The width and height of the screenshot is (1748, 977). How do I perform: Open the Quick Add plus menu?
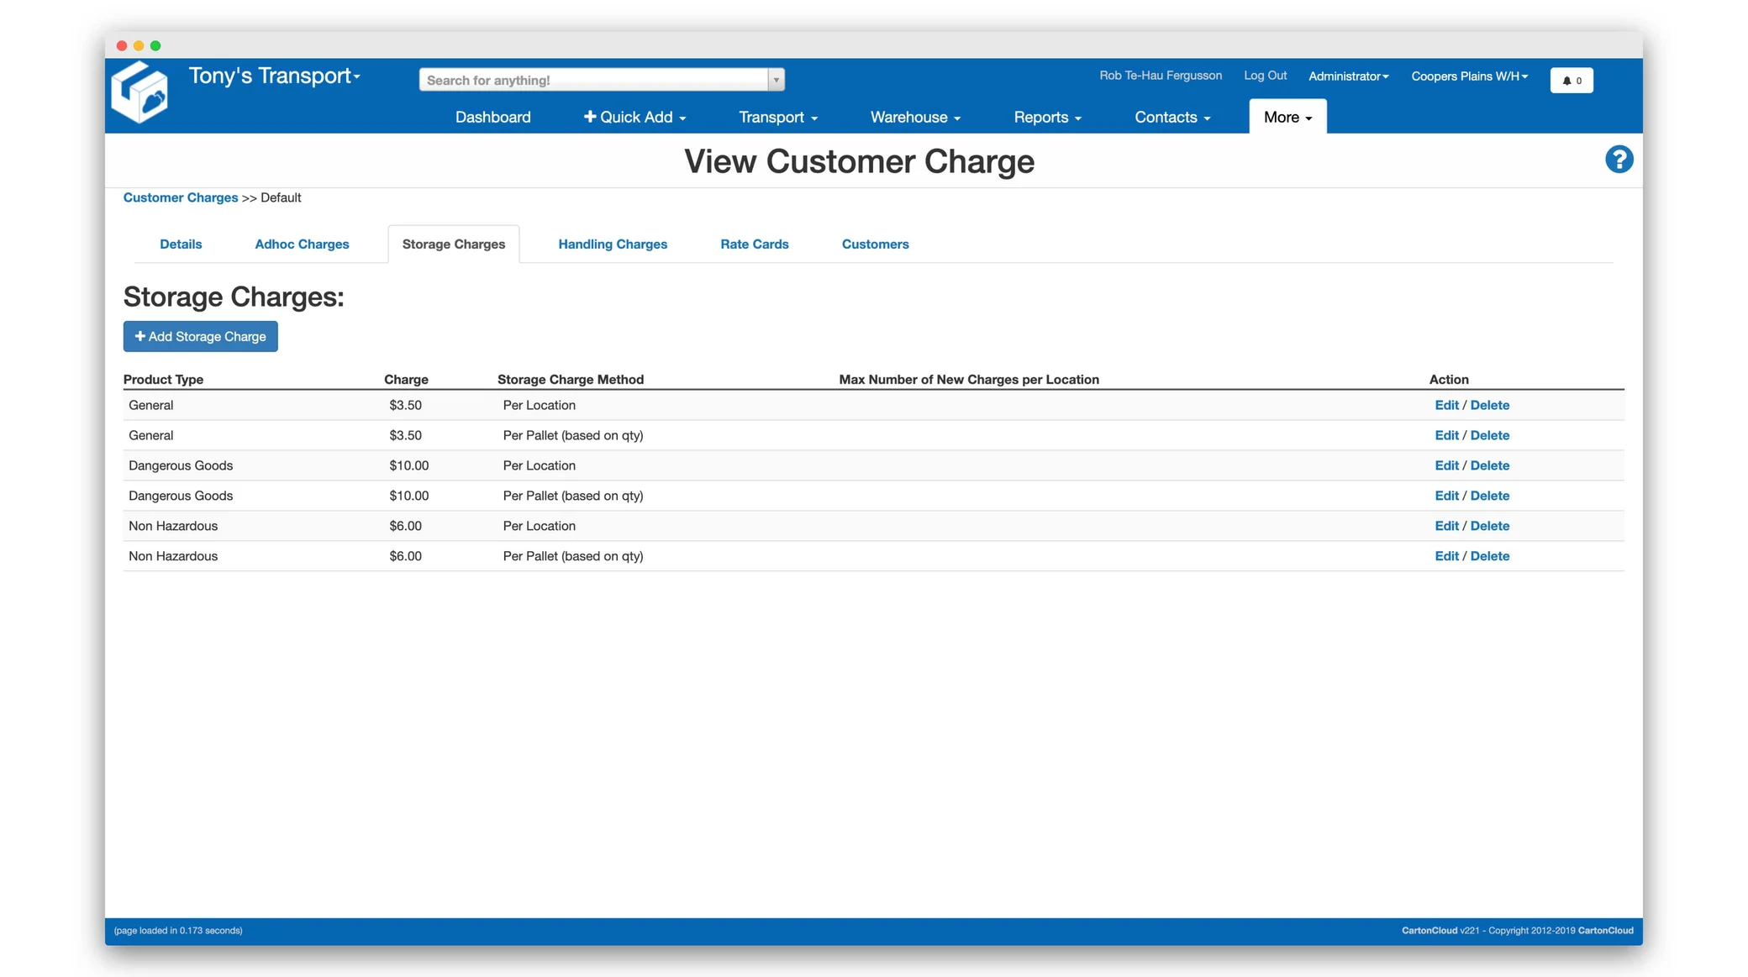(x=634, y=117)
